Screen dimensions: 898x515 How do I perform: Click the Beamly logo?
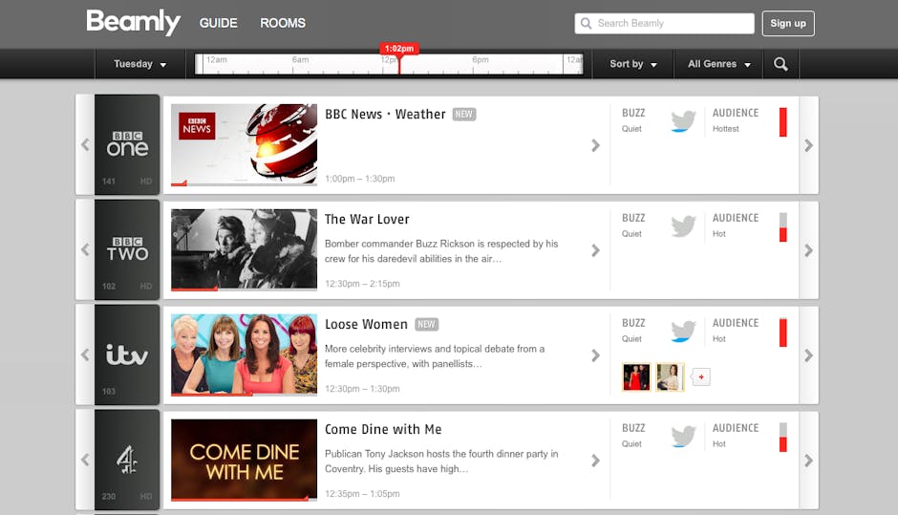[x=133, y=22]
